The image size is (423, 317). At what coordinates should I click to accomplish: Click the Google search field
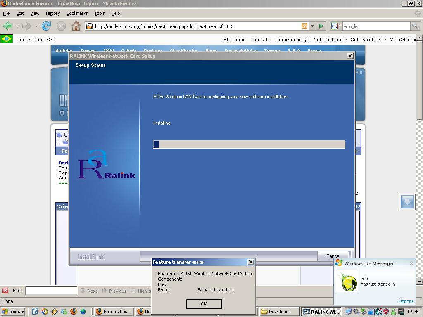(x=376, y=26)
